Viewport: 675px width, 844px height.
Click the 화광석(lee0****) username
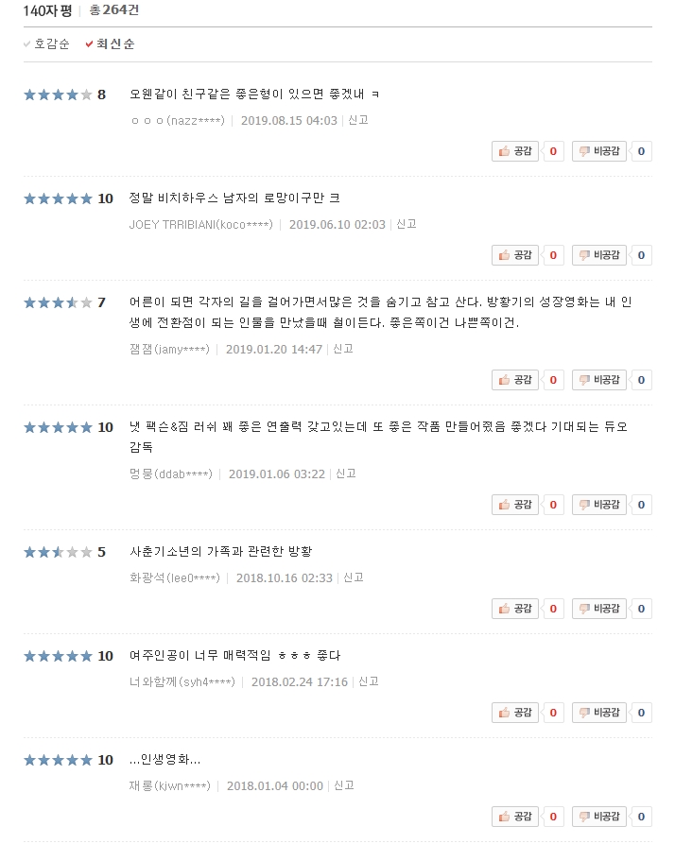pyautogui.click(x=174, y=578)
